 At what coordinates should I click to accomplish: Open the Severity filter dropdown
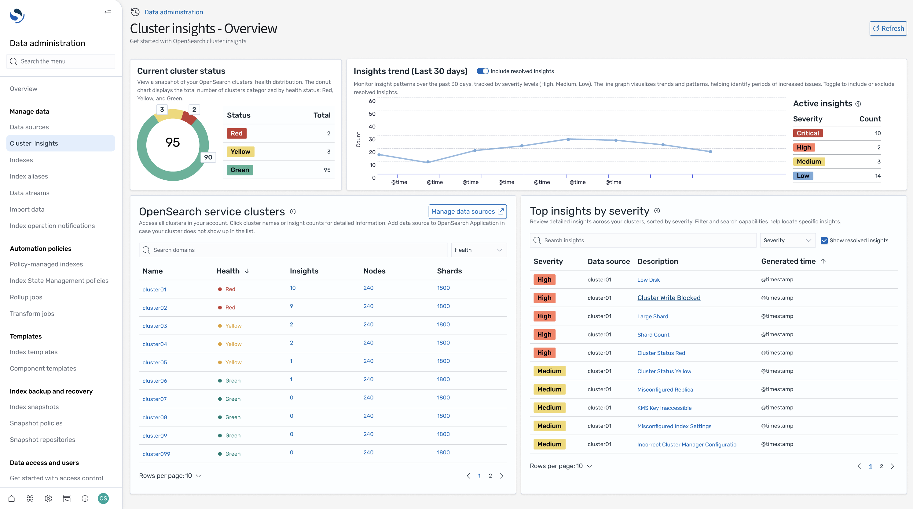787,240
